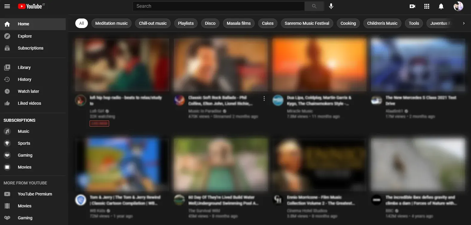Click the Library icon
Screen dimensions: 471x225
coord(7,67)
